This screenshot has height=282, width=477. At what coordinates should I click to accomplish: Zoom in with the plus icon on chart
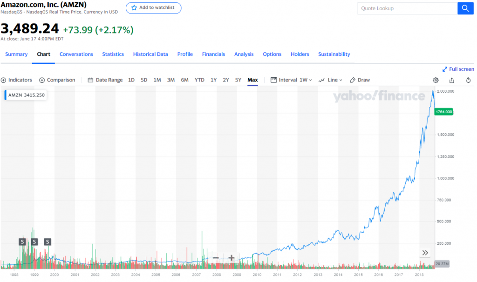point(231,258)
